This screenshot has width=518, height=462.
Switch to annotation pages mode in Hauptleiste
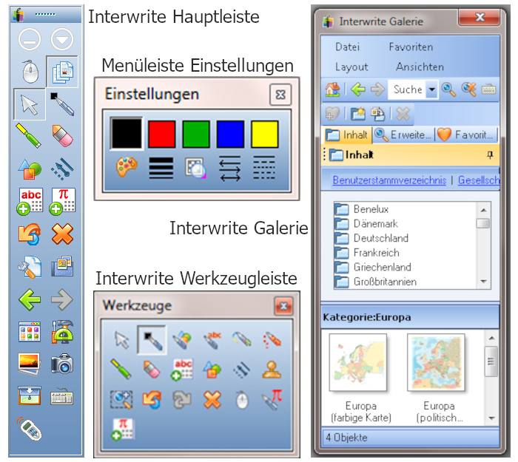tap(62, 72)
